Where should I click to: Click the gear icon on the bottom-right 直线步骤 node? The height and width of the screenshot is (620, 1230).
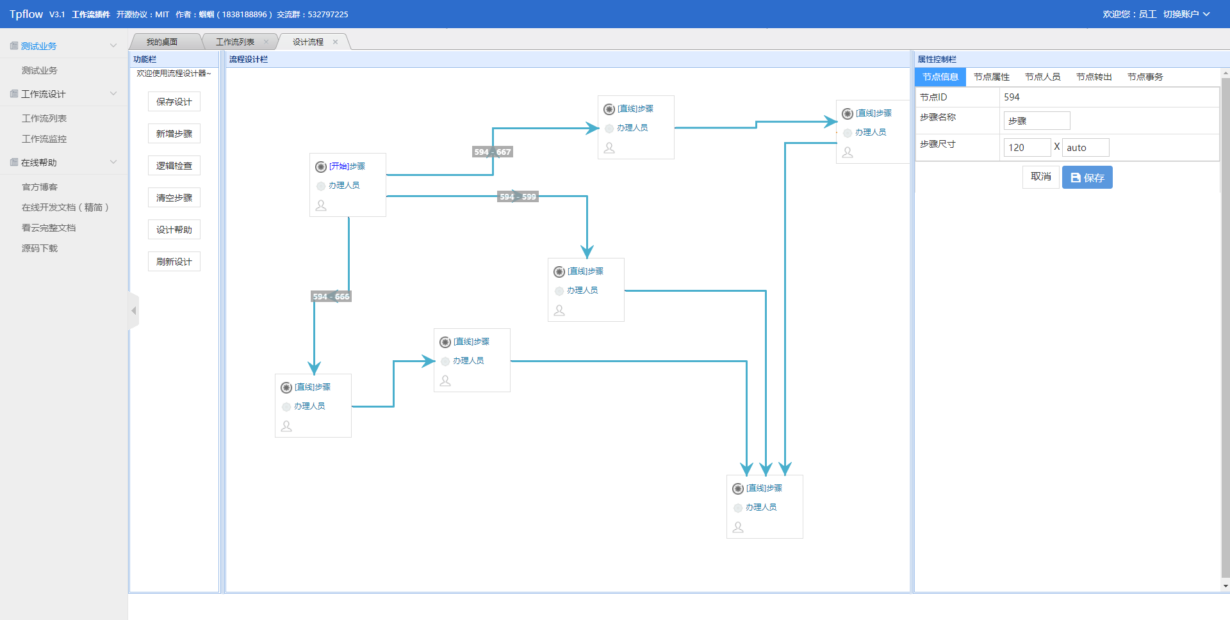point(738,489)
